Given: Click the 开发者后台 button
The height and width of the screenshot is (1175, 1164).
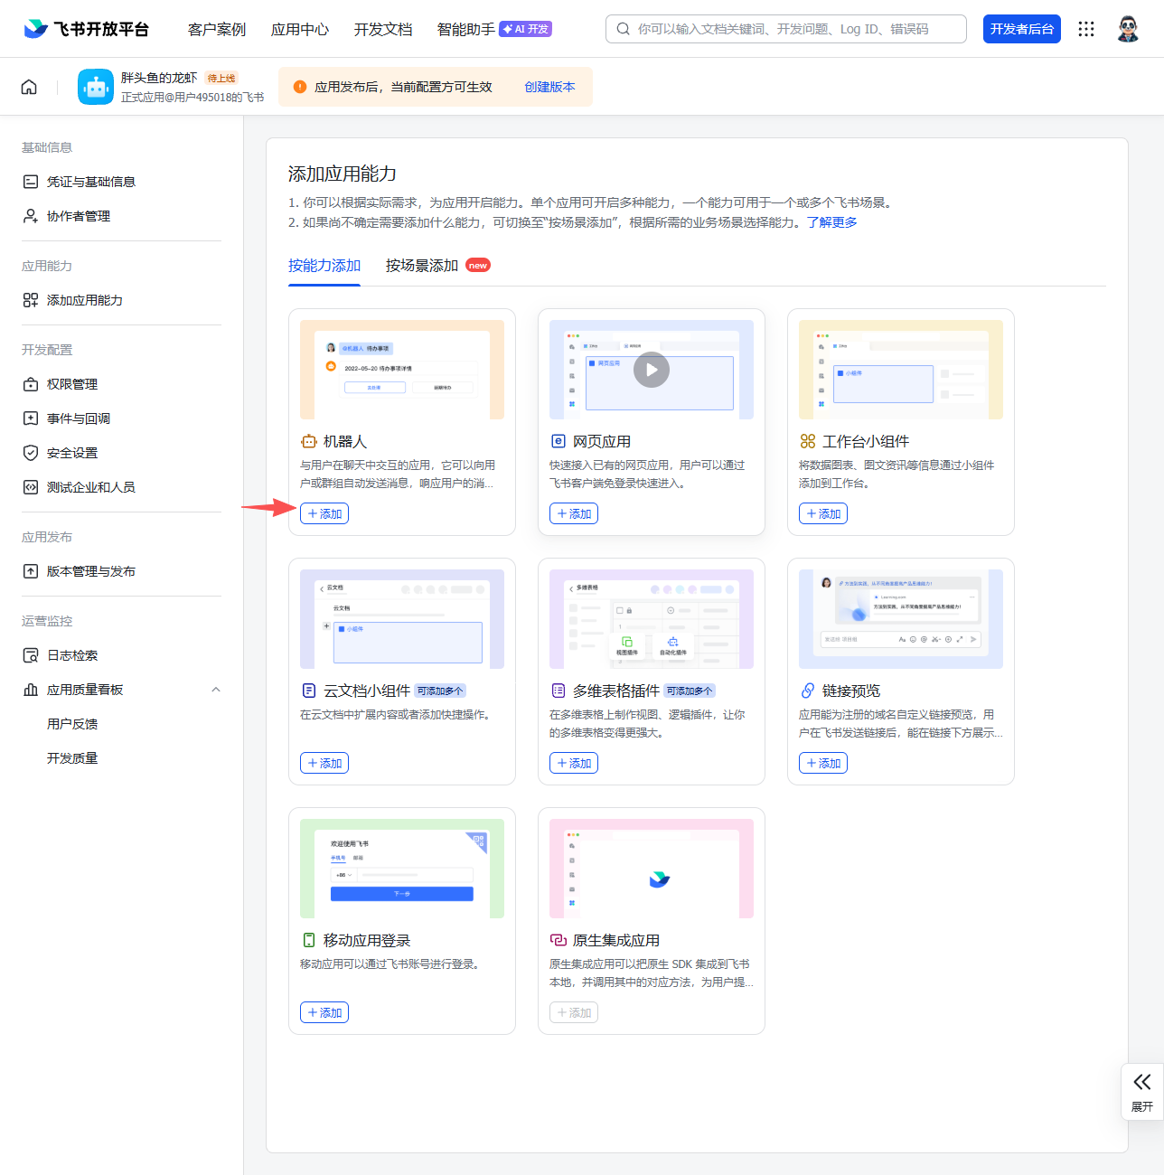Looking at the screenshot, I should [1022, 29].
